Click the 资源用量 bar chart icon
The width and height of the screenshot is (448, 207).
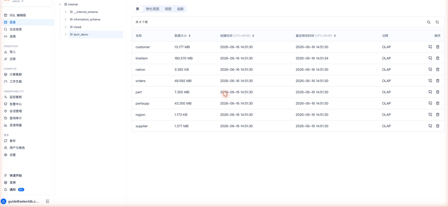pos(5,125)
